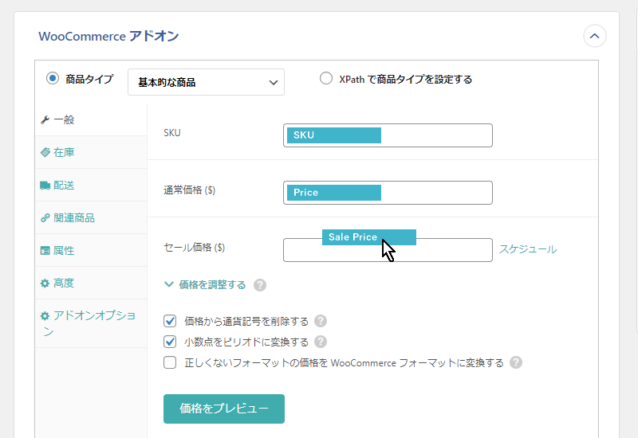Open the スケジュール link
The image size is (638, 438).
[528, 249]
